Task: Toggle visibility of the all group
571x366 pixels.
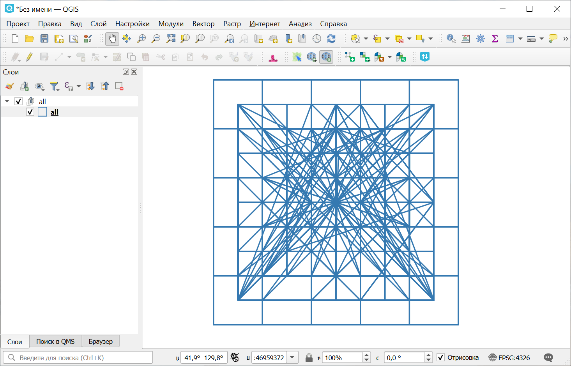Action: (x=18, y=101)
